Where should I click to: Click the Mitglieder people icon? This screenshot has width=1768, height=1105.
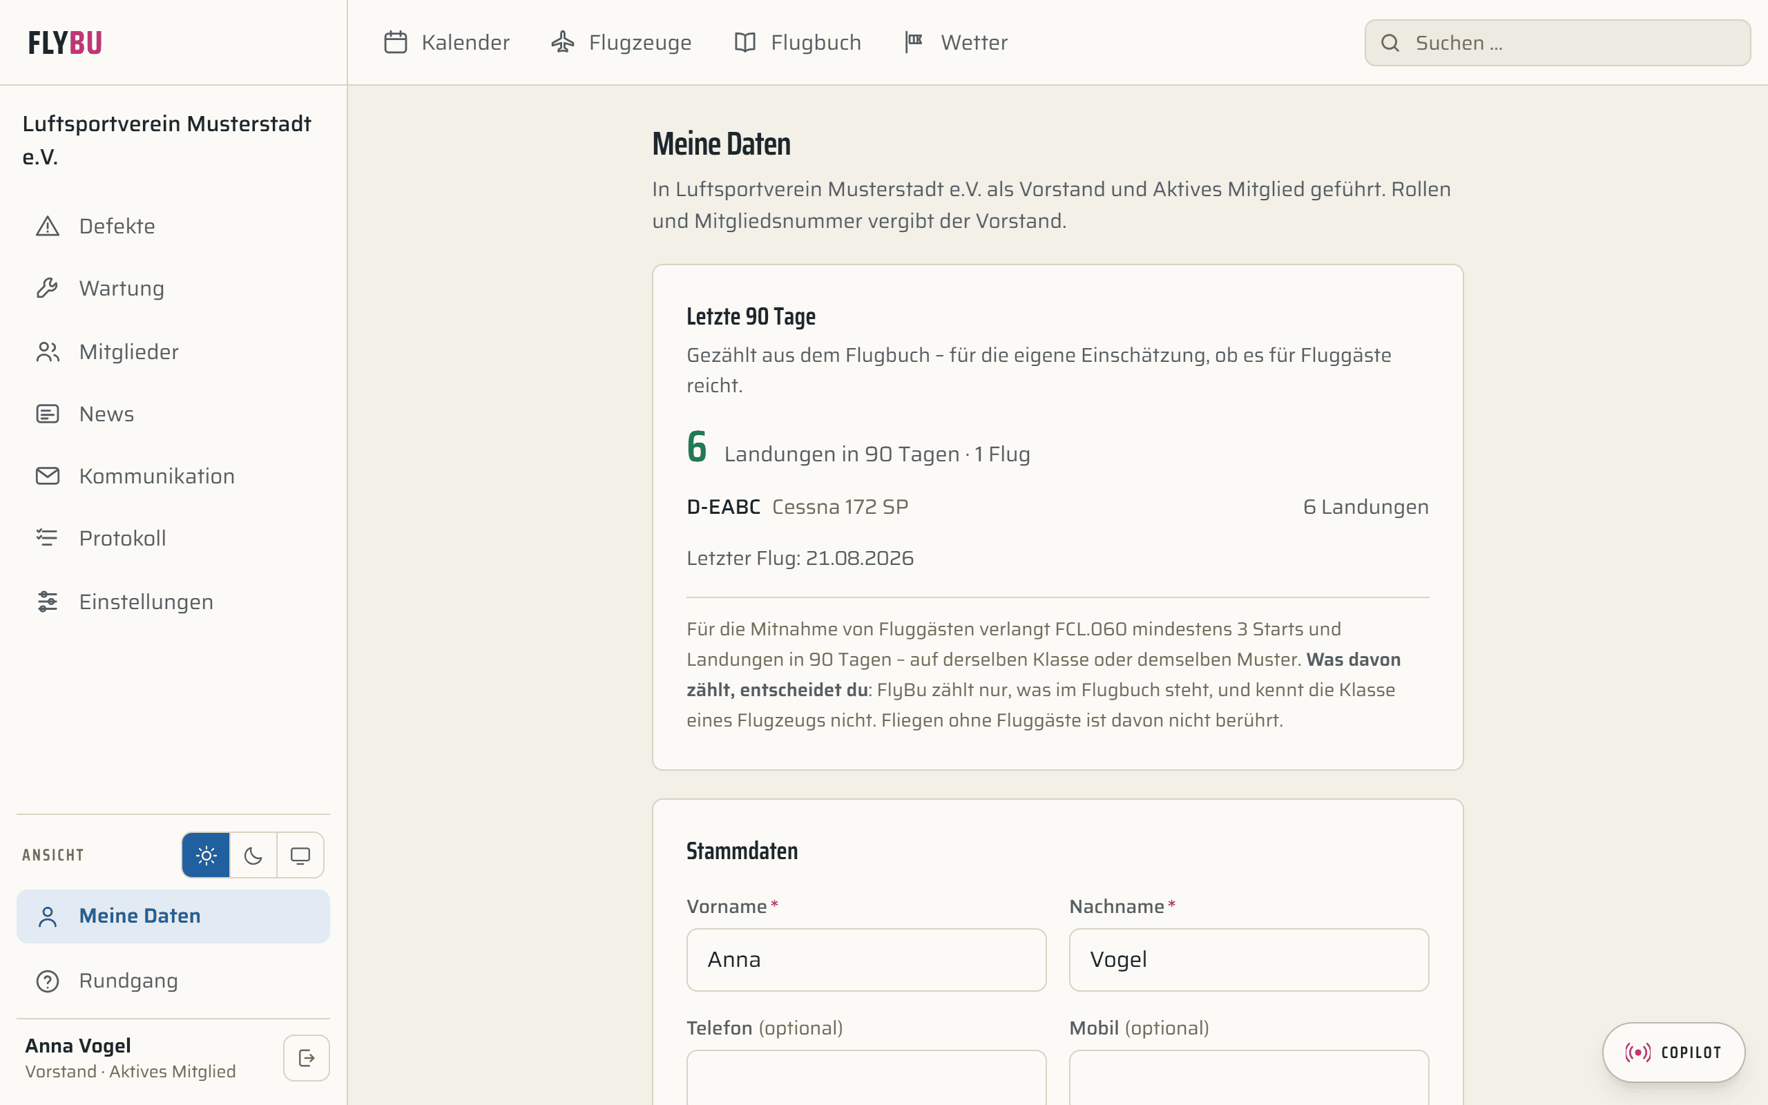click(48, 352)
